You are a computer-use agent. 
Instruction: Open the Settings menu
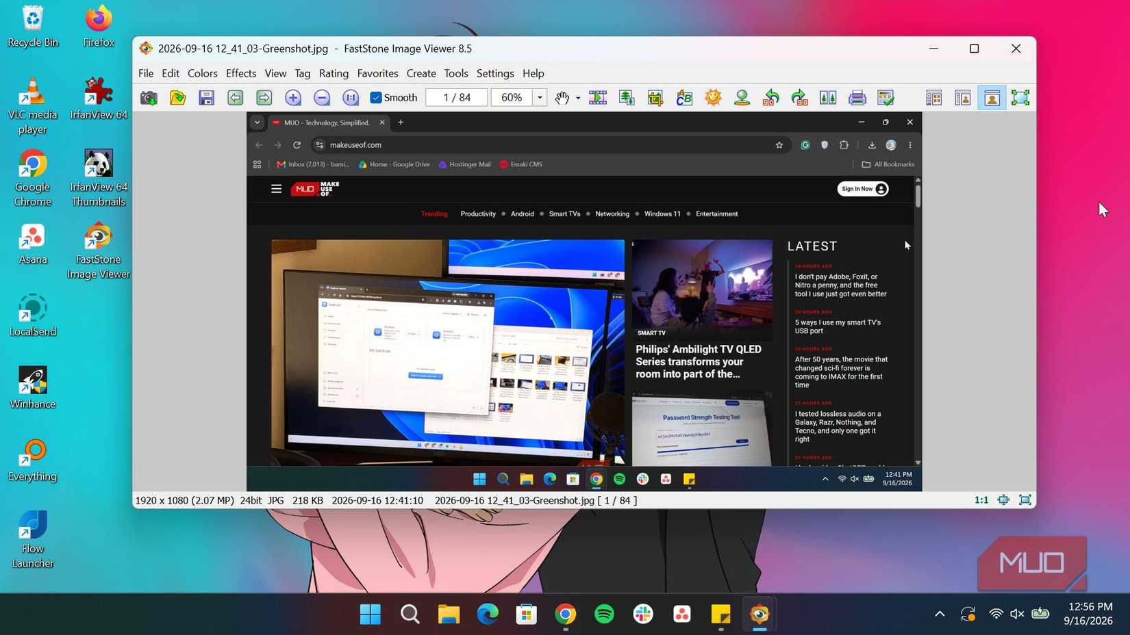[x=495, y=73]
